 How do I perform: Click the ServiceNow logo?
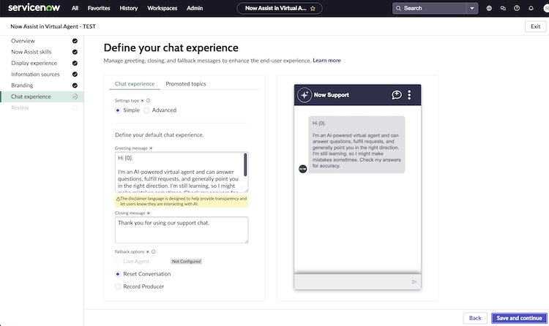(x=34, y=8)
